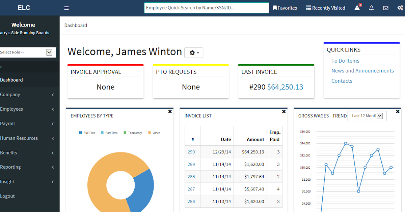Click the hamburger menu icon beside ELC
This screenshot has height=212, width=405.
[66, 8]
